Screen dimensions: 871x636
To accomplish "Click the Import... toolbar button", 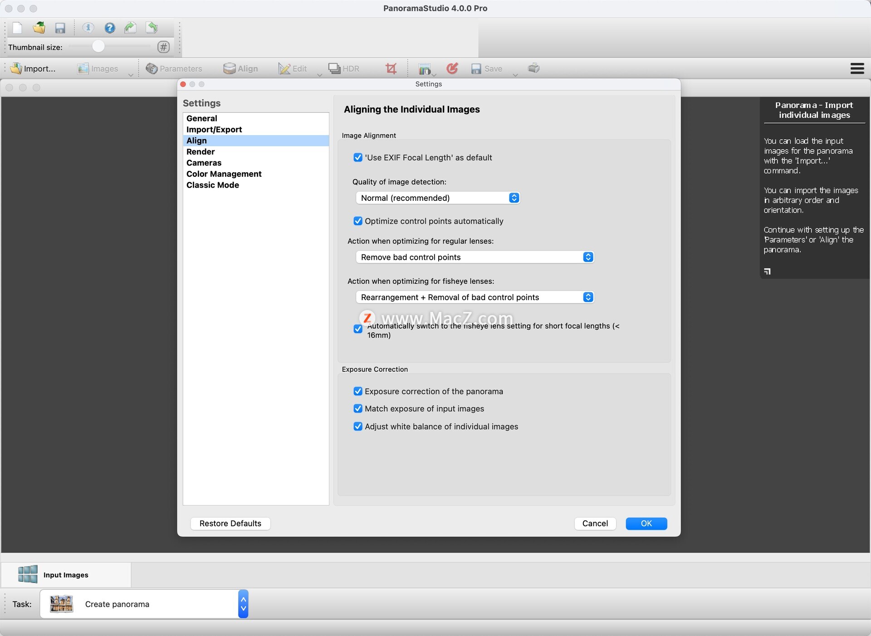I will tap(33, 68).
